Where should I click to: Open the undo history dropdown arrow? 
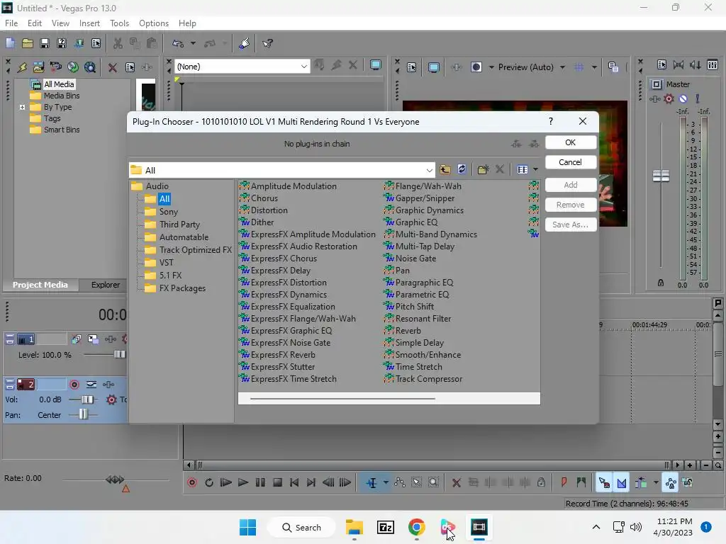click(x=193, y=43)
